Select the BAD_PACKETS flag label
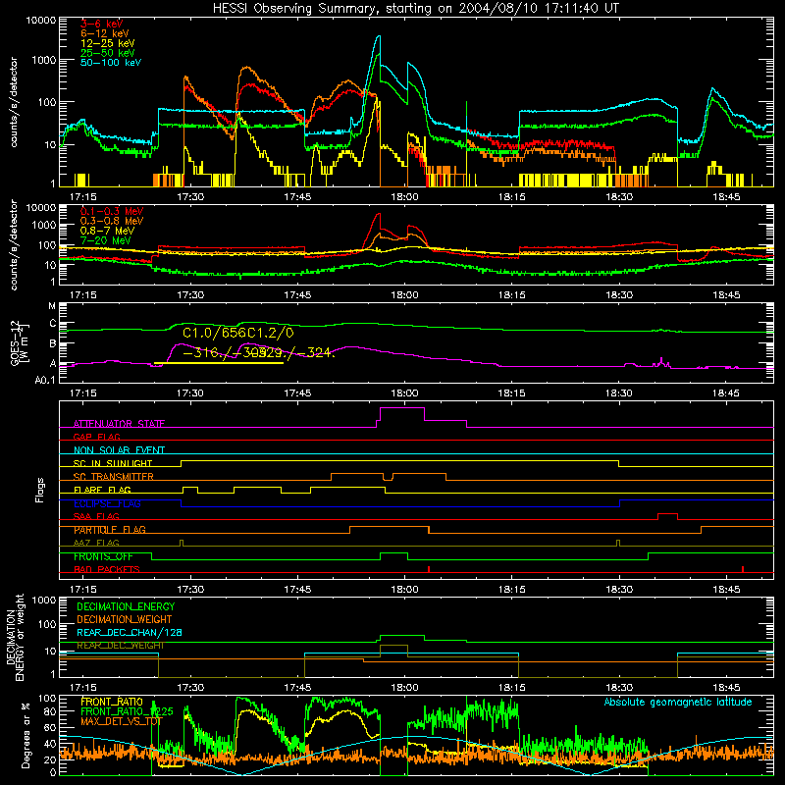Viewport: 785px width, 785px height. pos(107,569)
